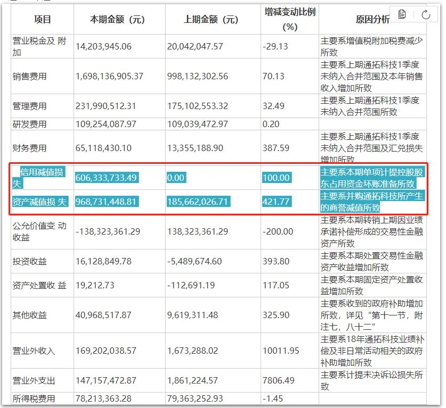Click the 投资收益 row label
The width and height of the screenshot is (446, 408).
pyautogui.click(x=30, y=261)
